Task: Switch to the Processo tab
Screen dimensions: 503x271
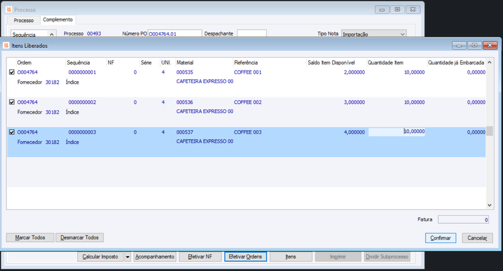Action: (23, 20)
